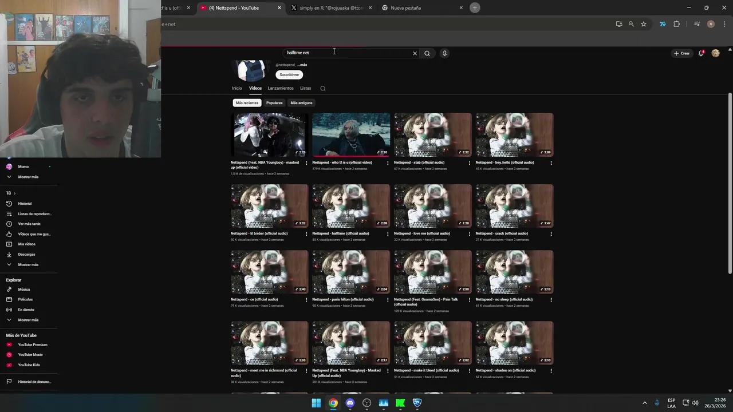
Task: Open options menu for who tf is u video
Action: (x=388, y=163)
